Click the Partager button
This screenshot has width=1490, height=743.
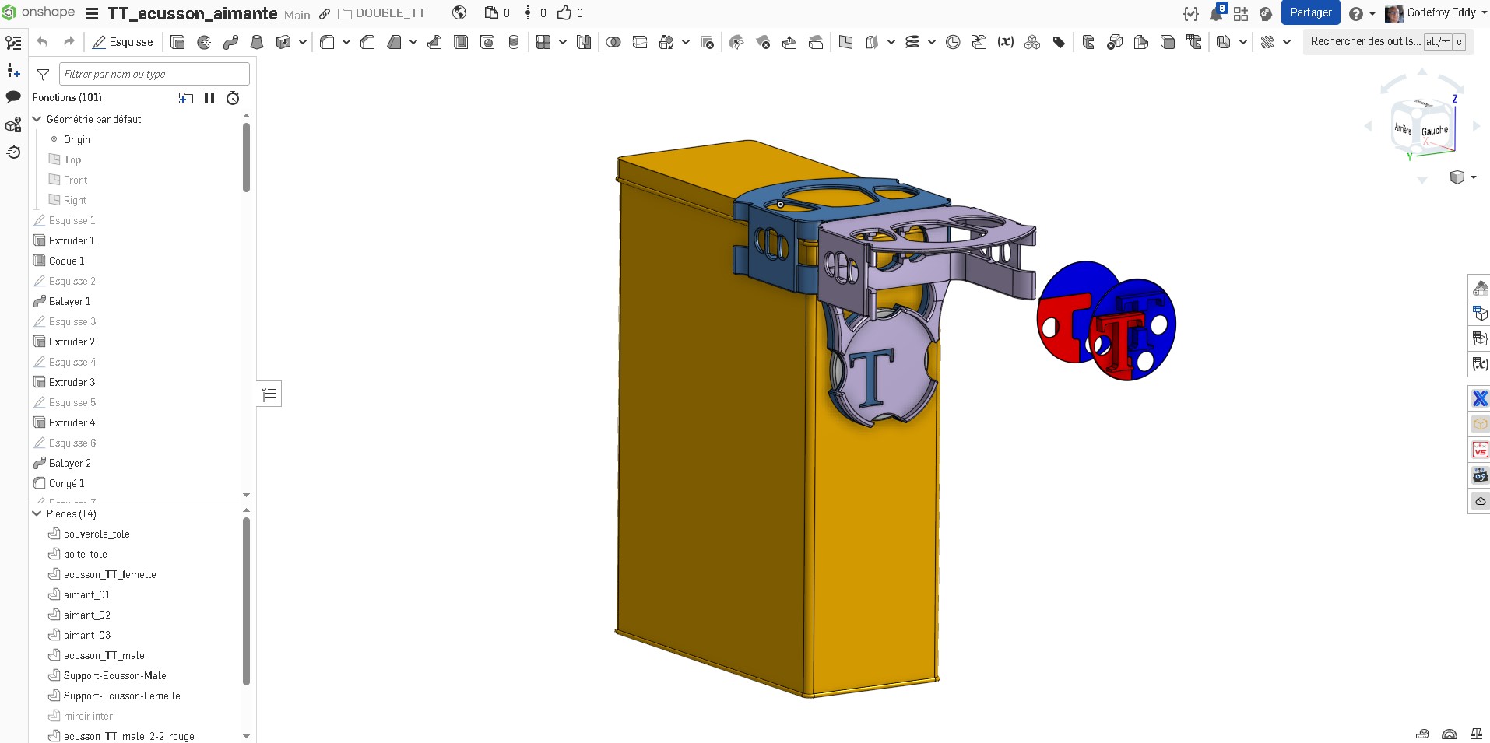click(x=1311, y=12)
